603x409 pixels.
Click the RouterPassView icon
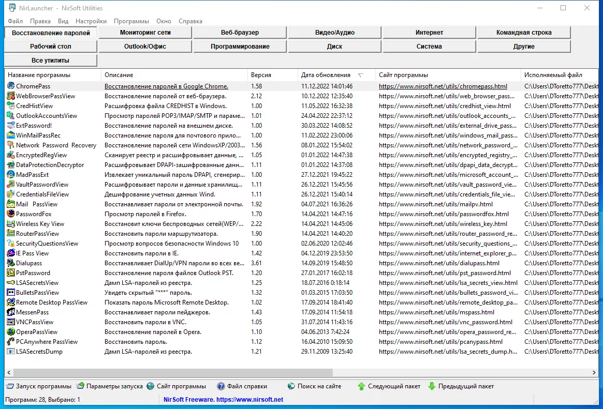click(x=11, y=234)
